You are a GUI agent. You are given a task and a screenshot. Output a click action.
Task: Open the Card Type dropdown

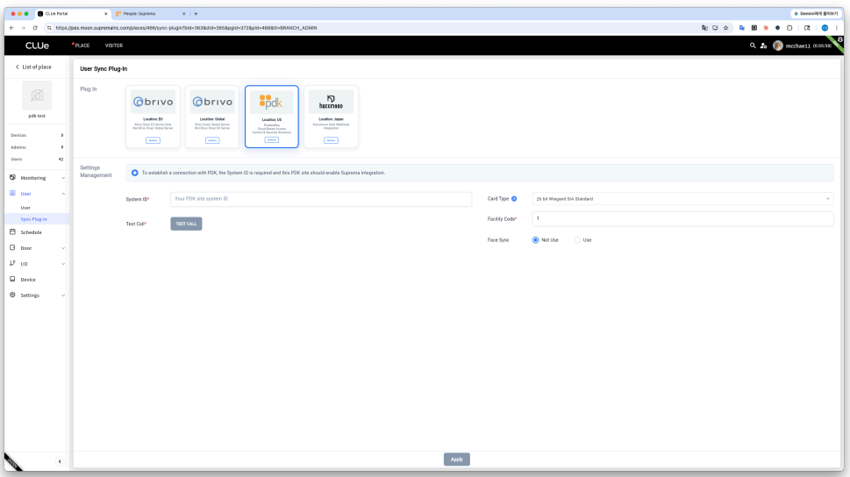click(x=682, y=199)
